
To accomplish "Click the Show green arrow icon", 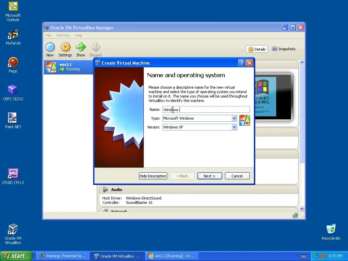I will [x=81, y=47].
